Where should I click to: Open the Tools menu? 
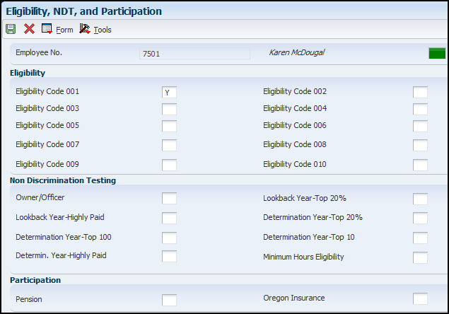click(x=103, y=30)
